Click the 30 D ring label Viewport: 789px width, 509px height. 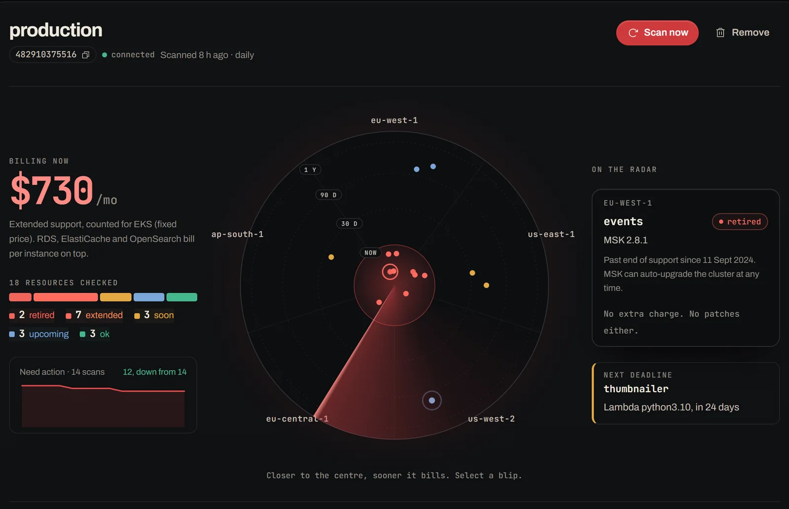(349, 224)
